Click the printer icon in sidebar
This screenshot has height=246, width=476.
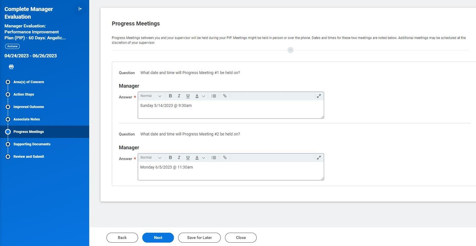coord(11,67)
